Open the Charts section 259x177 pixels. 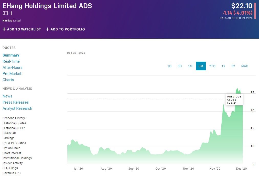click(x=8, y=80)
